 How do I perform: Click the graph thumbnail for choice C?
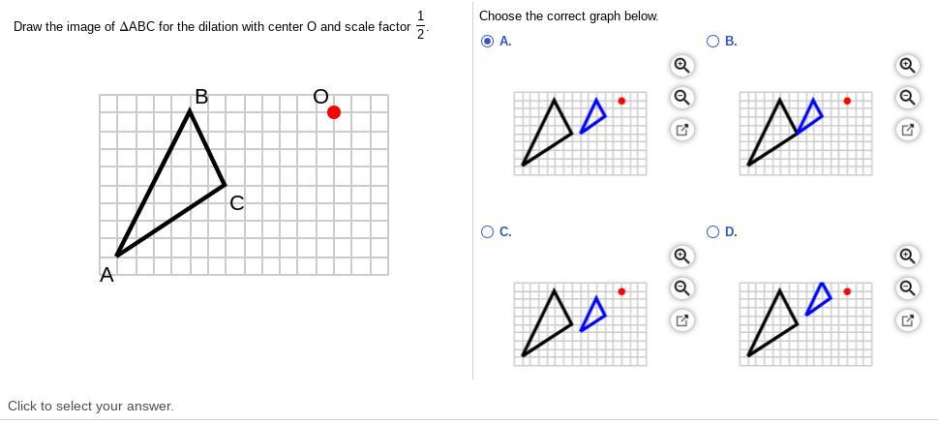tap(580, 324)
